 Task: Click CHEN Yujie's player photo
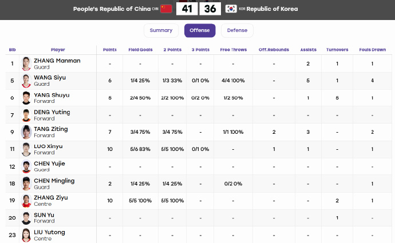pyautogui.click(x=26, y=166)
